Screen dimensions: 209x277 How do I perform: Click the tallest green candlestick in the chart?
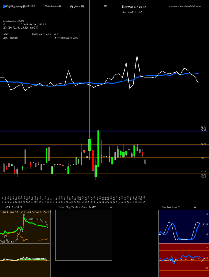click(x=99, y=149)
